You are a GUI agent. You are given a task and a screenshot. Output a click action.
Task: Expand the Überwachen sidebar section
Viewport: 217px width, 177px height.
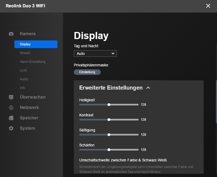[x=33, y=97]
